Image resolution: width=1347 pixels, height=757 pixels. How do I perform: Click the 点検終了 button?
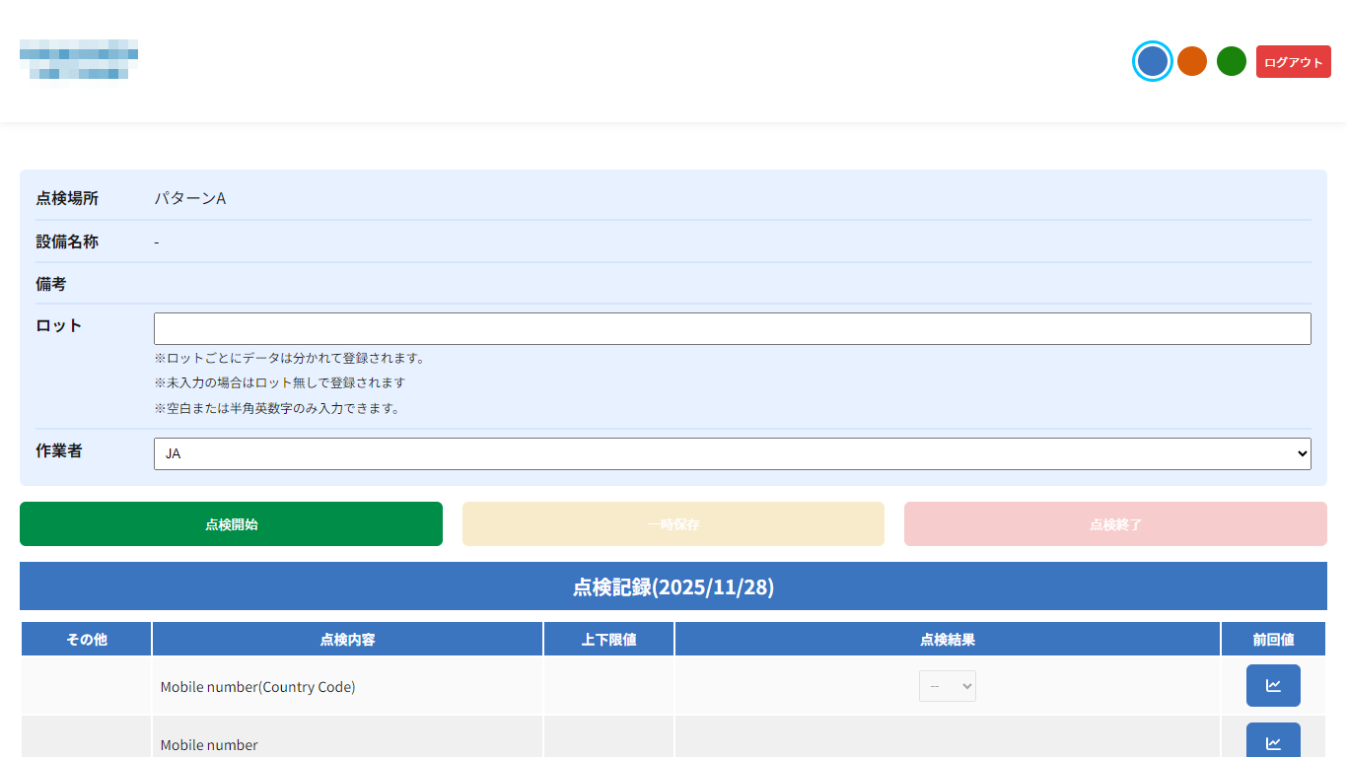click(1115, 524)
